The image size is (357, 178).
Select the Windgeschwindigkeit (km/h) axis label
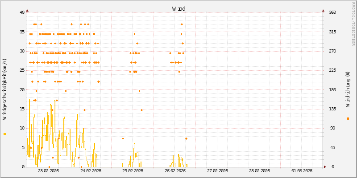[x=4, y=89]
